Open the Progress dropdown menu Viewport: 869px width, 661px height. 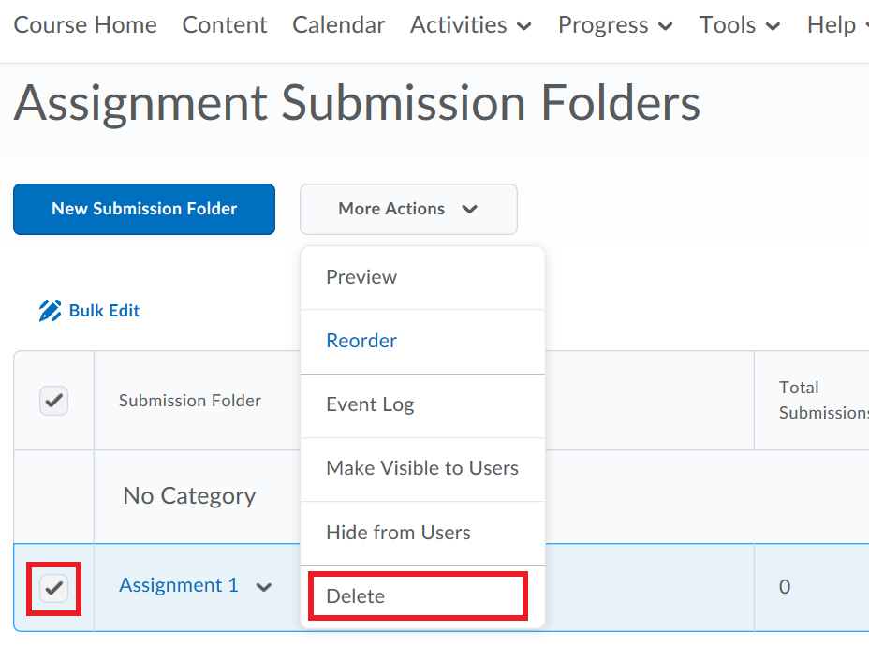614,25
